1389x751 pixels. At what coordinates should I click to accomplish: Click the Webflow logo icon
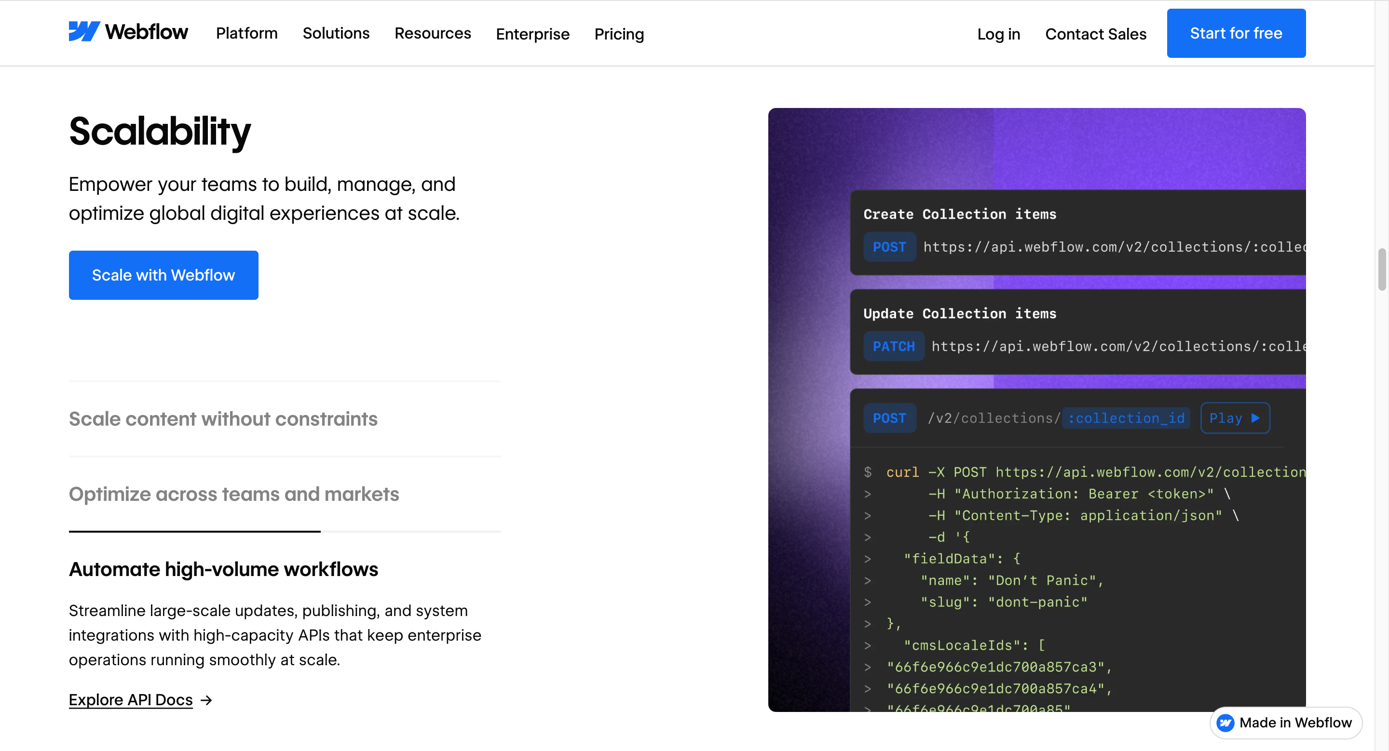[x=84, y=31]
